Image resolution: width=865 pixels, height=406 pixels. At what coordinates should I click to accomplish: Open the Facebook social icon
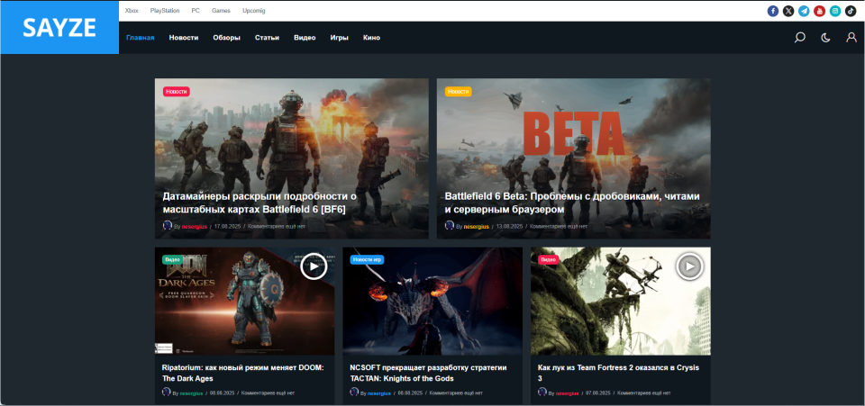pyautogui.click(x=773, y=11)
